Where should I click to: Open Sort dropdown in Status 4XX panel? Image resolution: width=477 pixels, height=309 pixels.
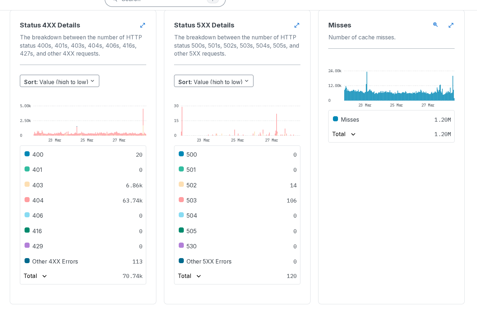coord(60,81)
